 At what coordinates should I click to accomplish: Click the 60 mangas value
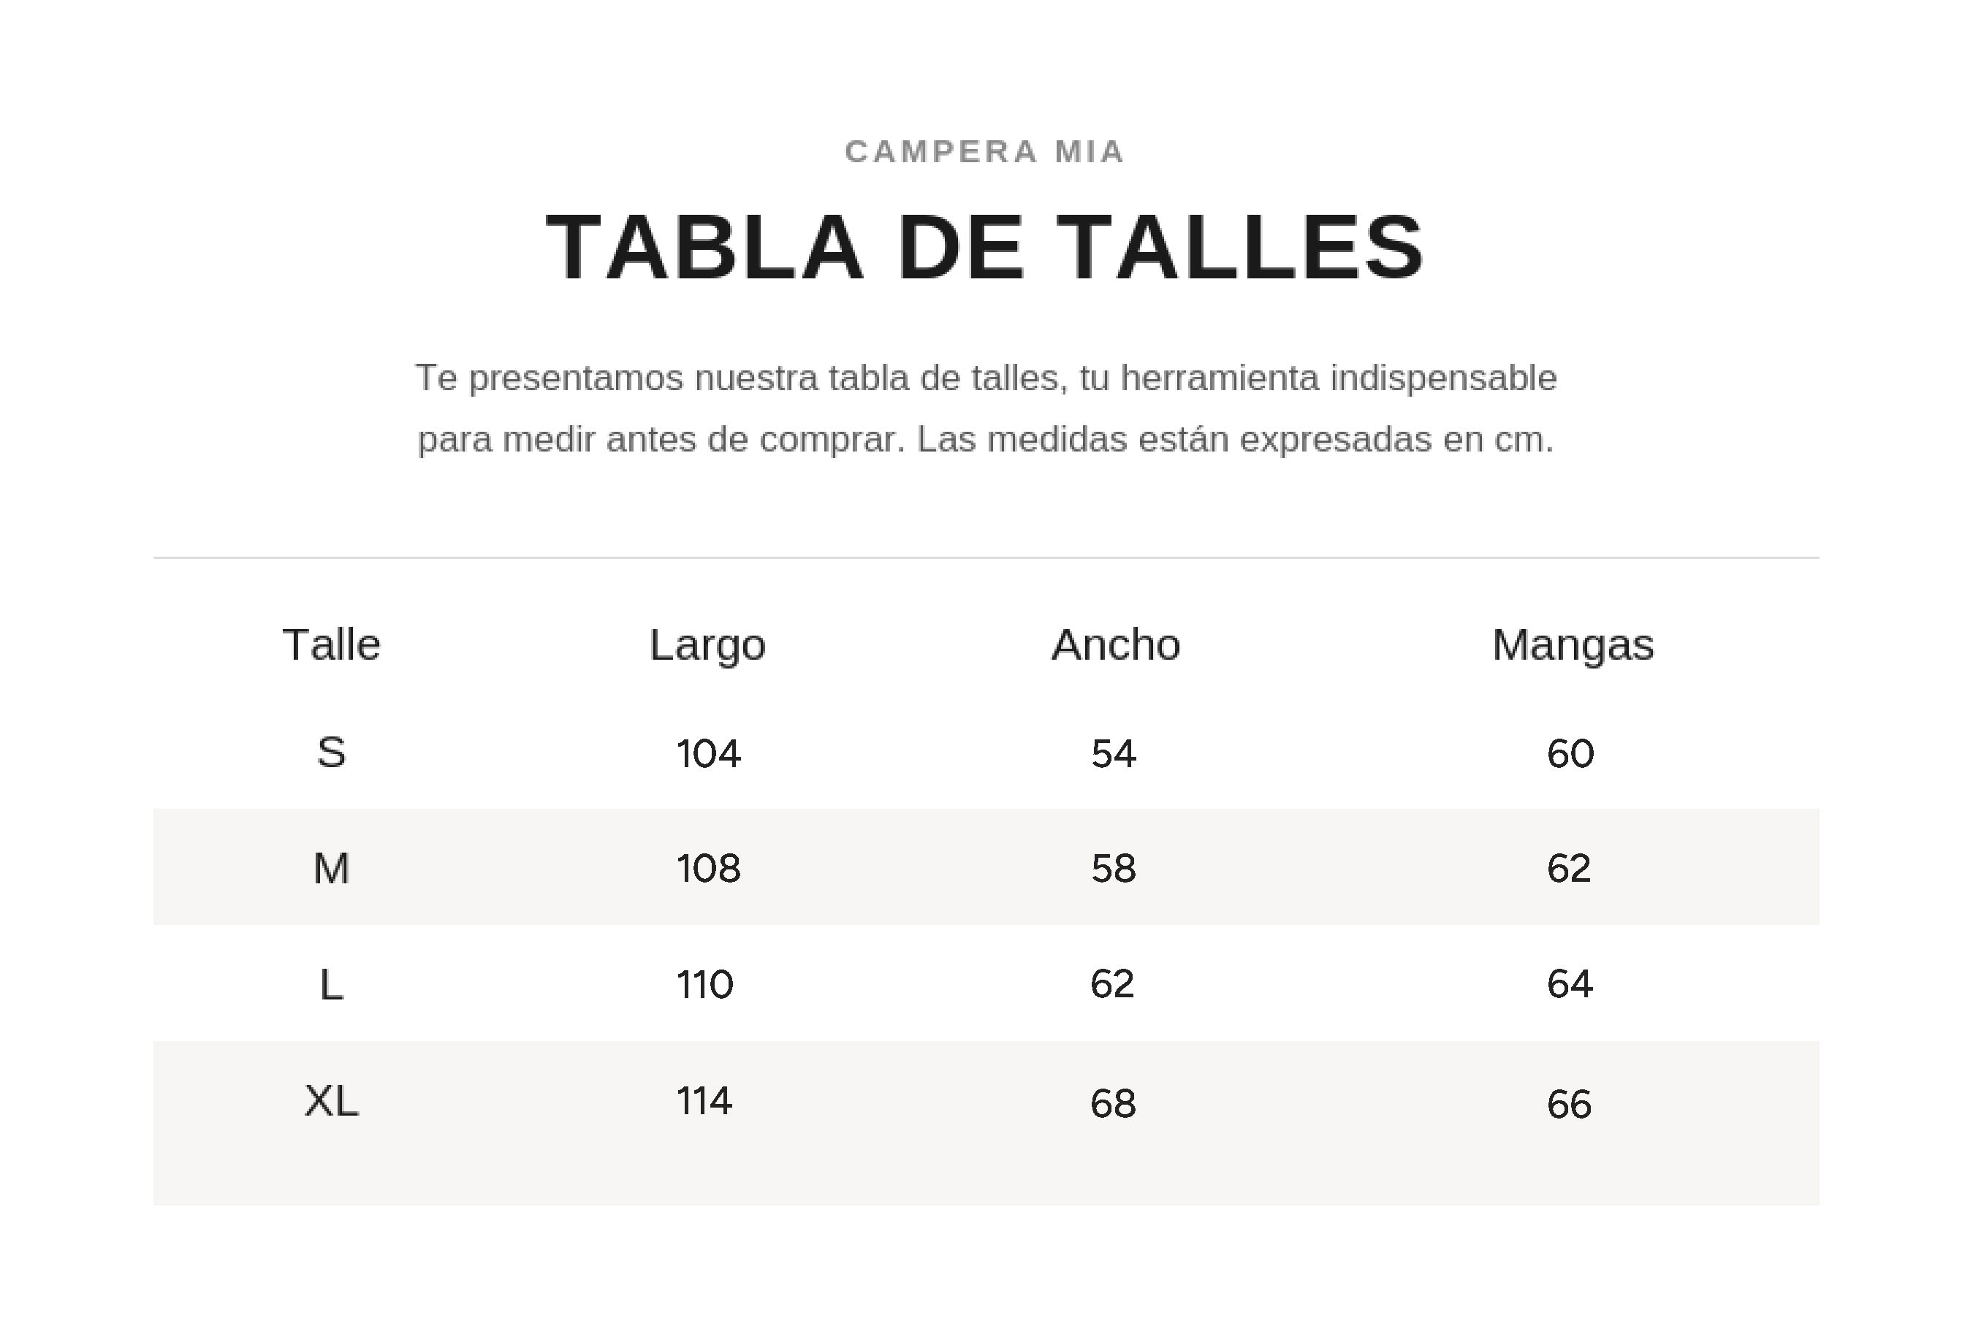[1570, 754]
